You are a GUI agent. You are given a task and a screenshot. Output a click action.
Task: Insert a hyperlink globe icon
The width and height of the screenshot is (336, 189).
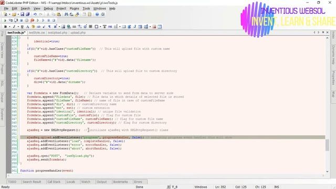click(x=69, y=27)
